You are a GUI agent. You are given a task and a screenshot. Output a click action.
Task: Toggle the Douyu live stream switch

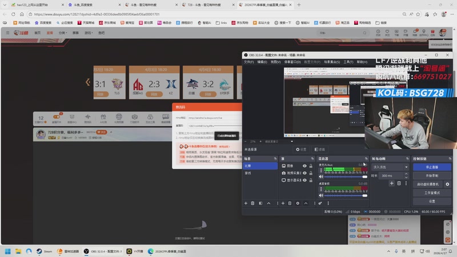point(56,117)
